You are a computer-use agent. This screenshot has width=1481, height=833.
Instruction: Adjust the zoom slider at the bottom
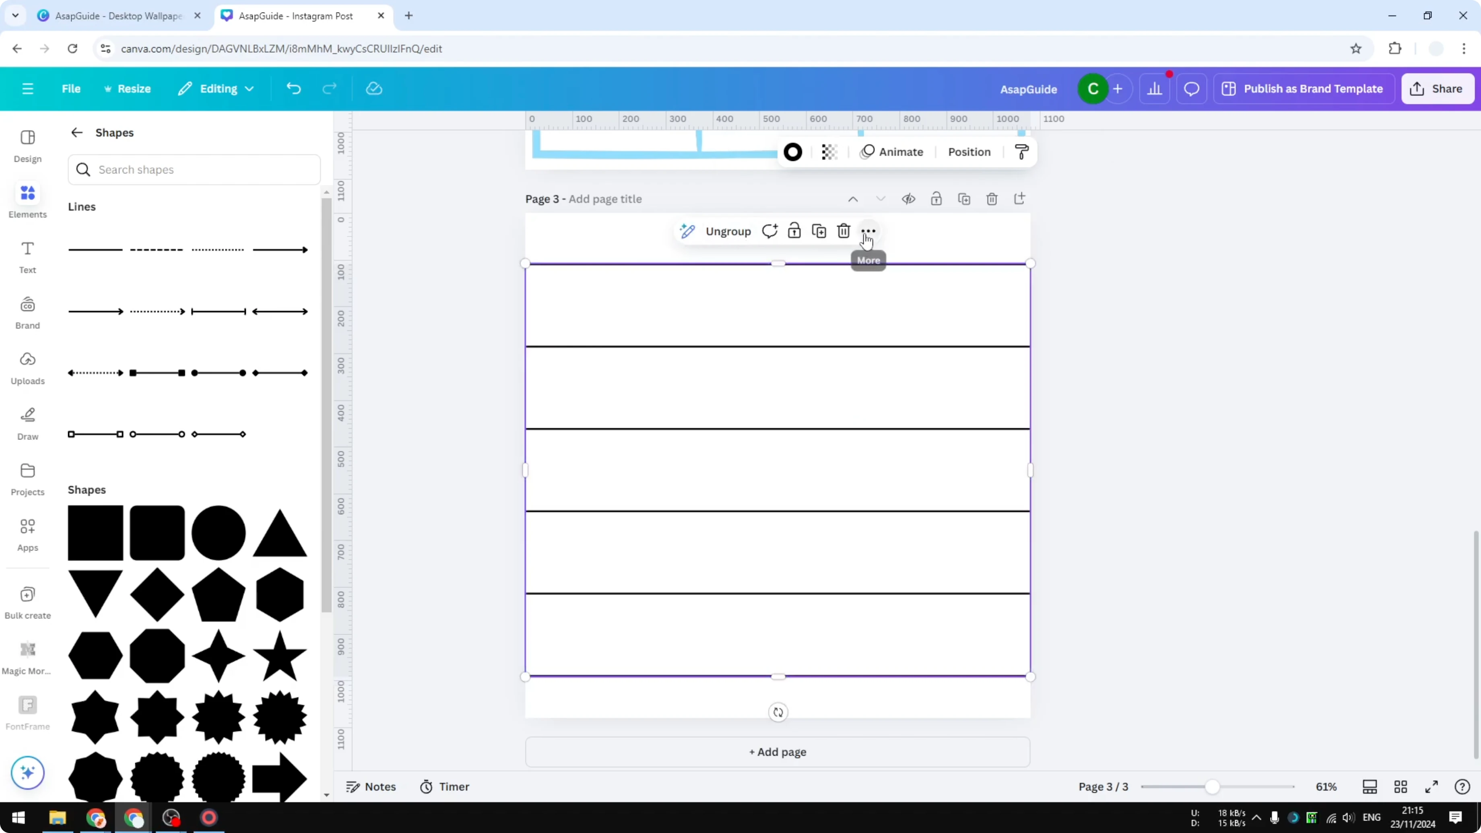click(1213, 786)
